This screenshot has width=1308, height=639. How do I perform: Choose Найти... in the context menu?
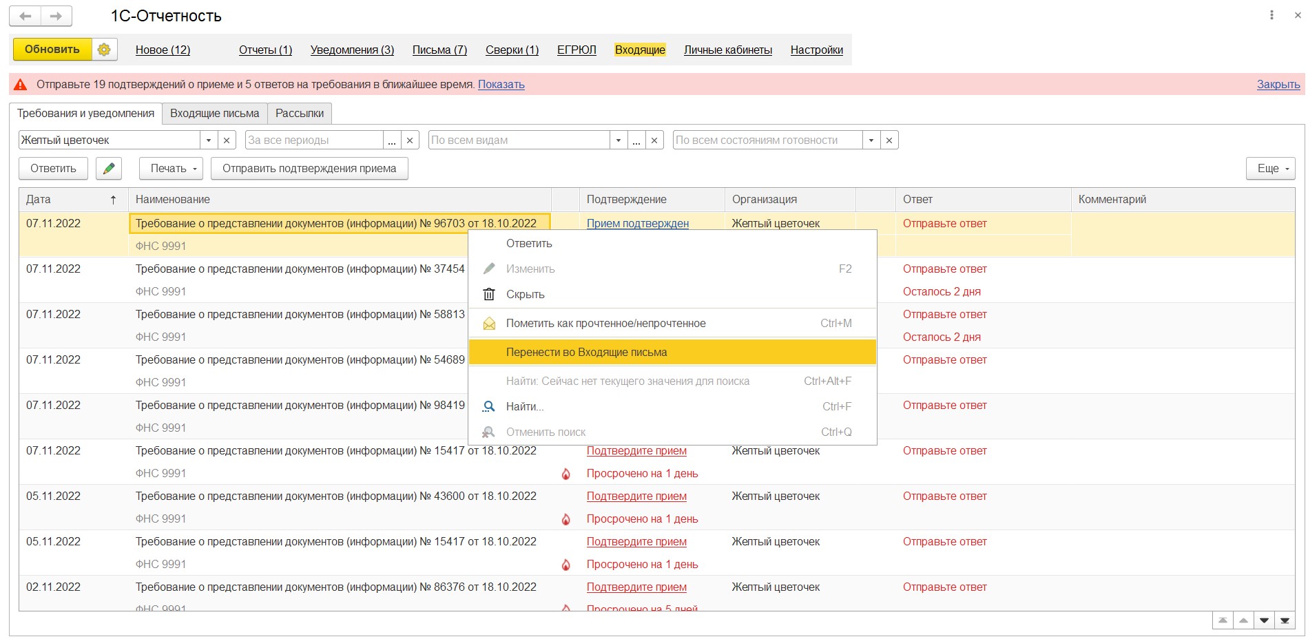pos(672,407)
